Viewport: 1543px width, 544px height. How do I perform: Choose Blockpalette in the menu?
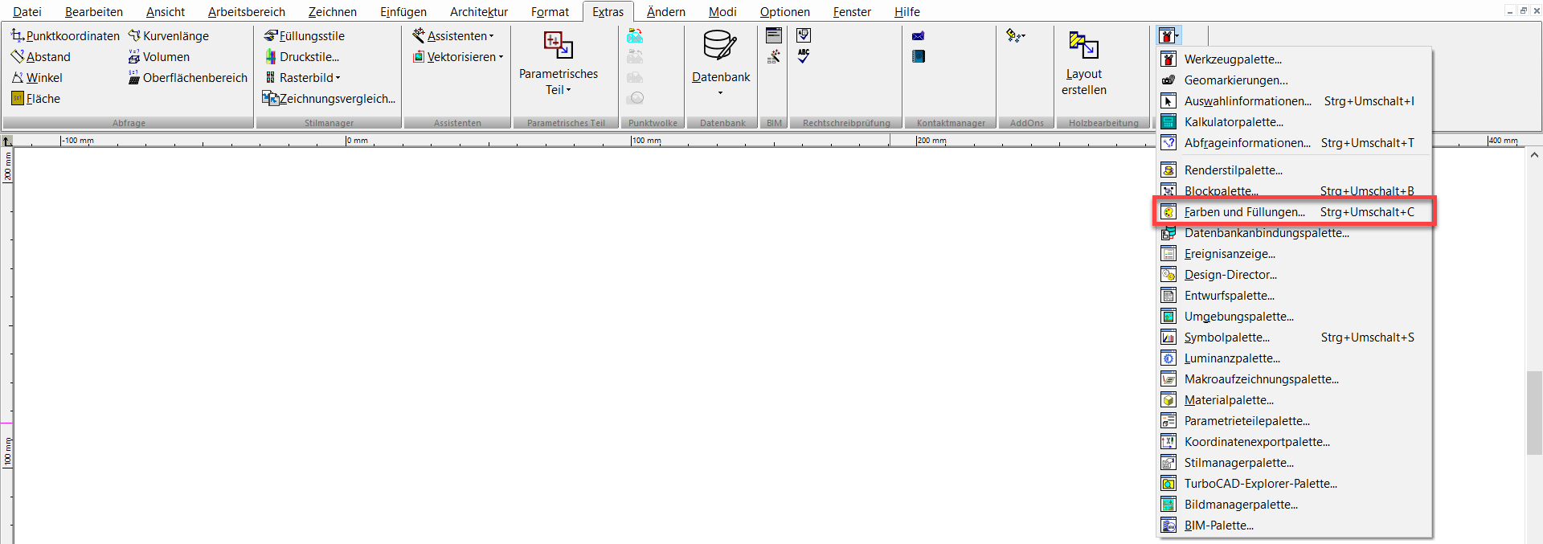point(1294,191)
